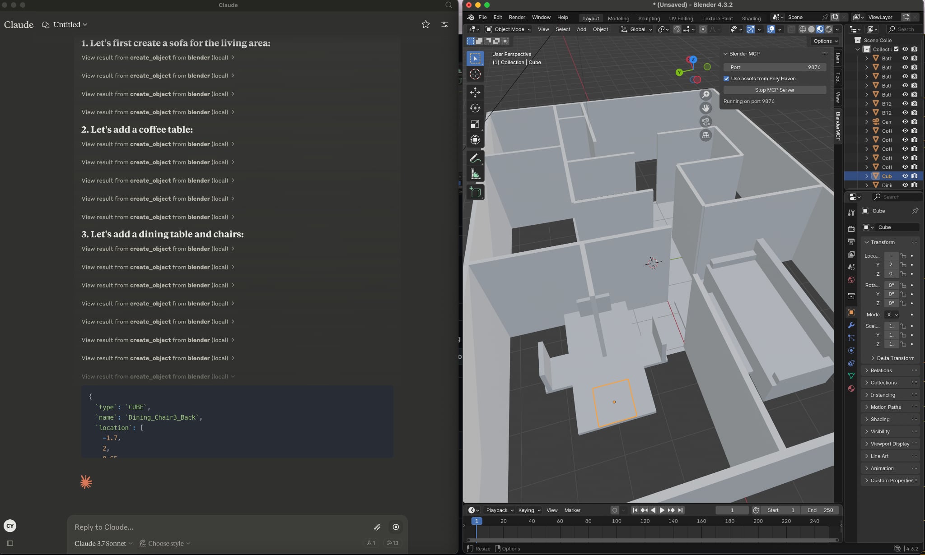
Task: Toggle show overlays button in header
Action: 771,29
